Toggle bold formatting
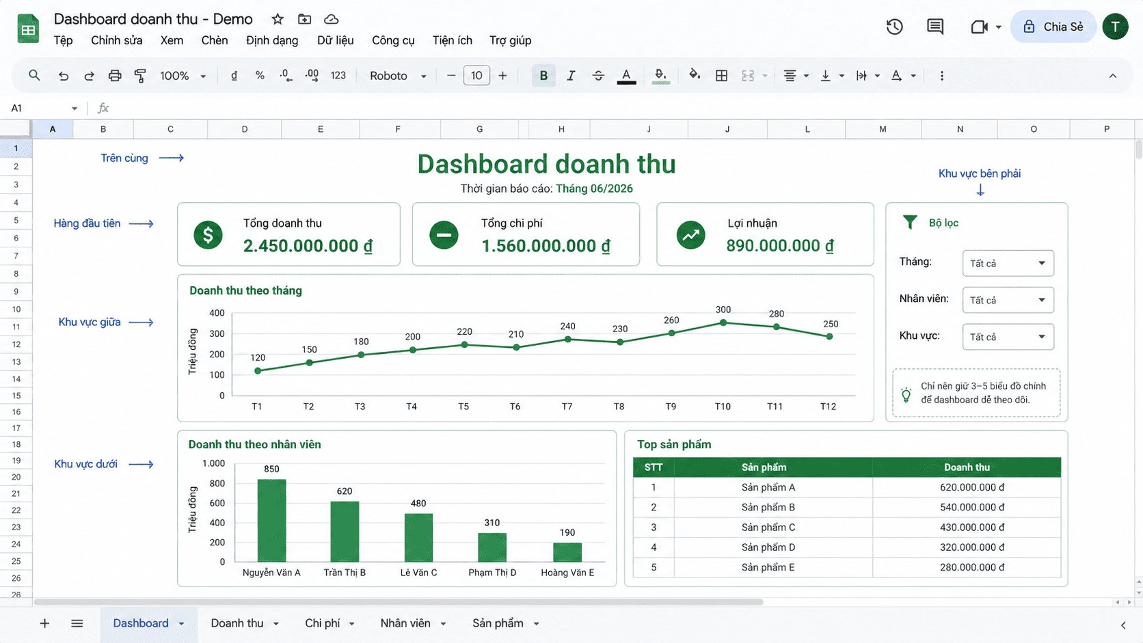 [x=543, y=76]
